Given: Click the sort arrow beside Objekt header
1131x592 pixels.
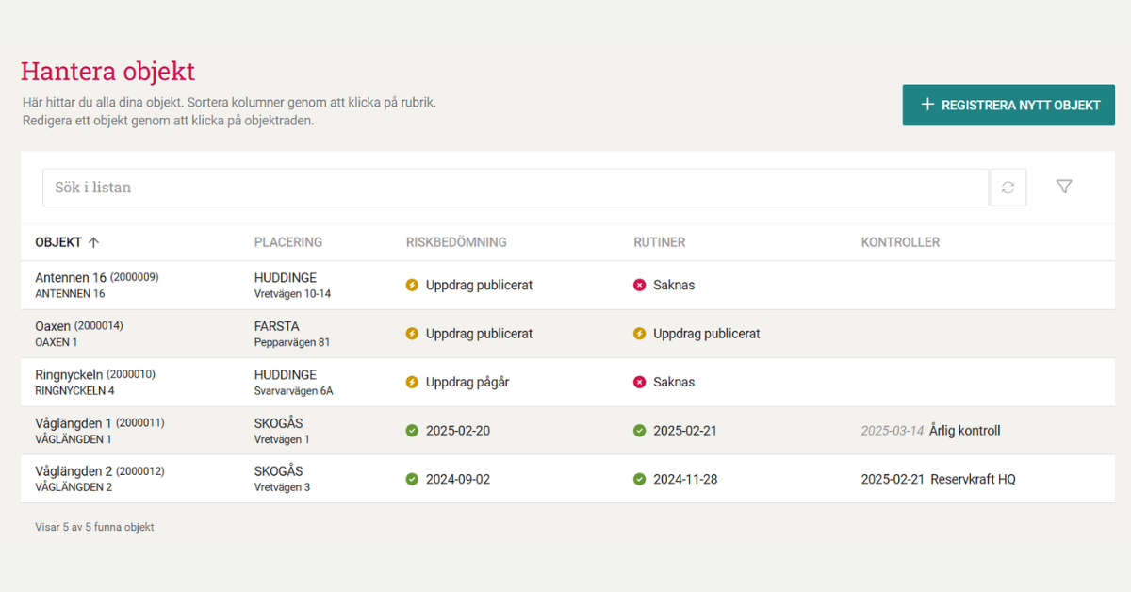Looking at the screenshot, I should [x=93, y=242].
